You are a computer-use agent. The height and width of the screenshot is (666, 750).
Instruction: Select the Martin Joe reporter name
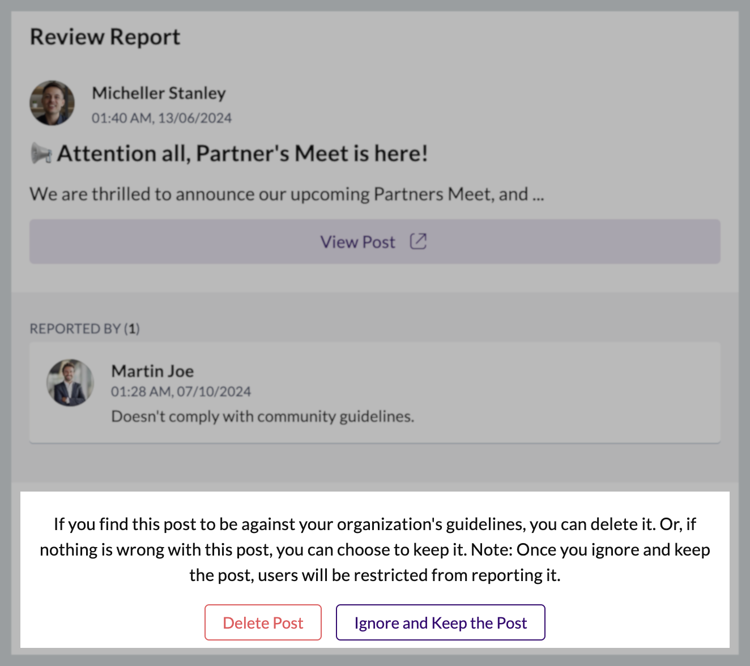pos(152,371)
